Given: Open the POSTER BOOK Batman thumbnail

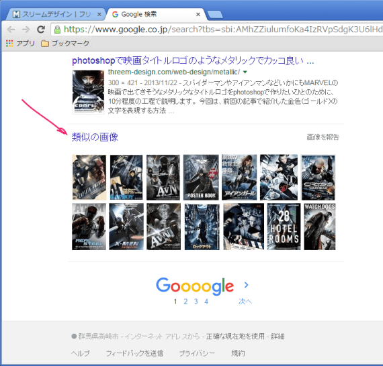Looking at the screenshot, I should coord(201,177).
